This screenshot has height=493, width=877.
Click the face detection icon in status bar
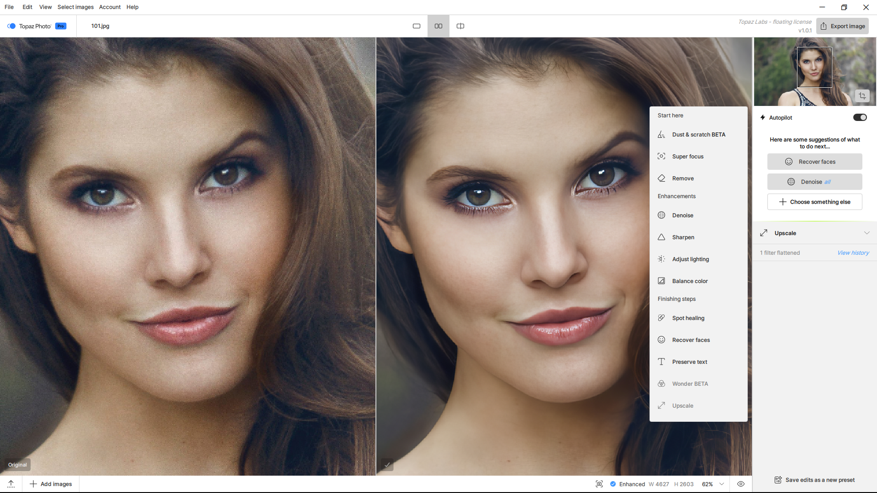pos(599,484)
